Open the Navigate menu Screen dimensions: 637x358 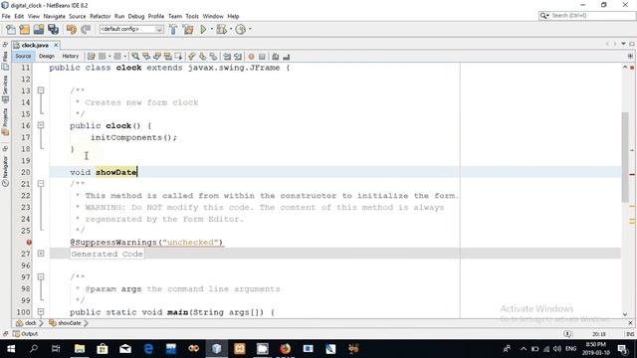click(x=54, y=16)
